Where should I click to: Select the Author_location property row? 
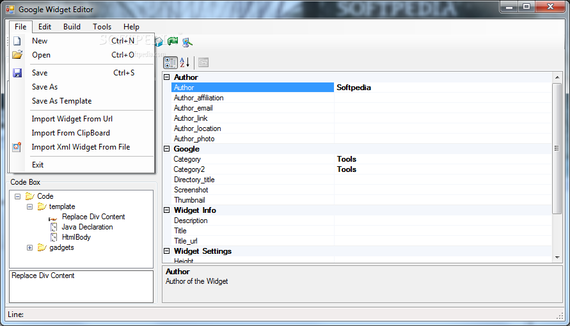[361, 128]
